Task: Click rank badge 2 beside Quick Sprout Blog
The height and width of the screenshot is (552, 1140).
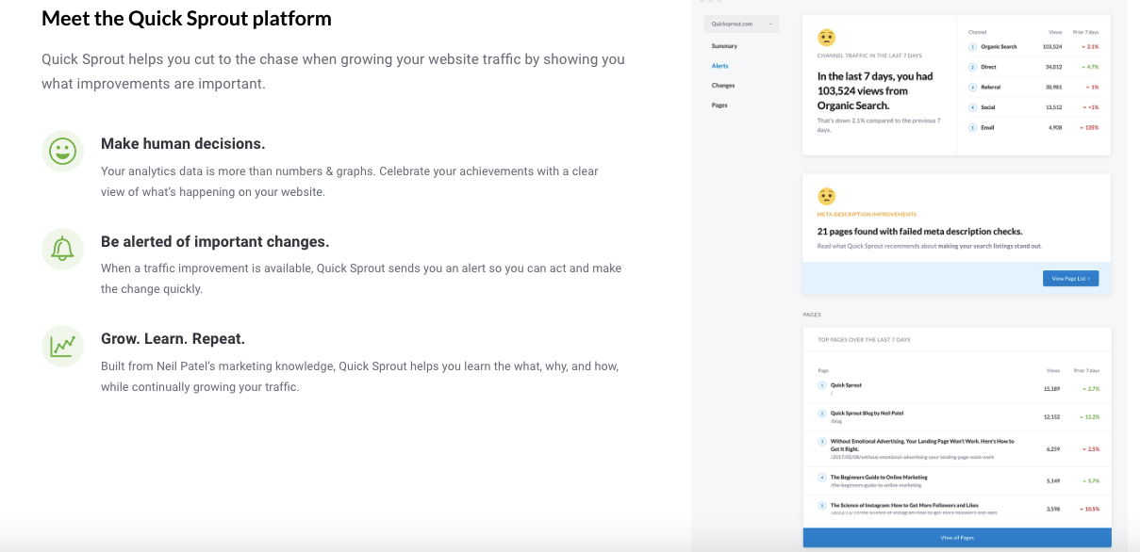Action: 822,414
